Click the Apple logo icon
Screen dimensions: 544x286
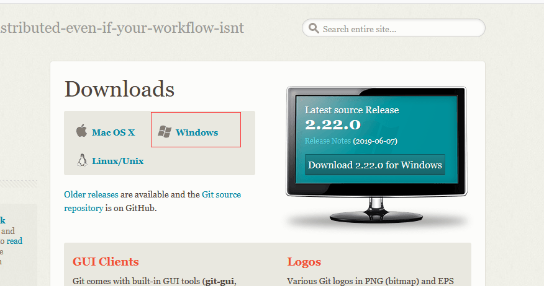coord(81,131)
